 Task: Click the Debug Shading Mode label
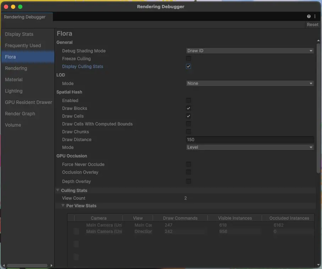84,51
